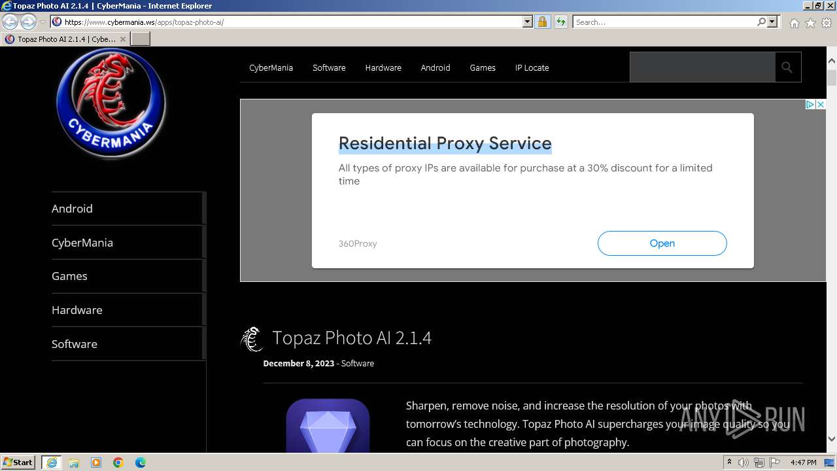Click the dragon icon beside article title
This screenshot has width=837, height=471.
[252, 339]
